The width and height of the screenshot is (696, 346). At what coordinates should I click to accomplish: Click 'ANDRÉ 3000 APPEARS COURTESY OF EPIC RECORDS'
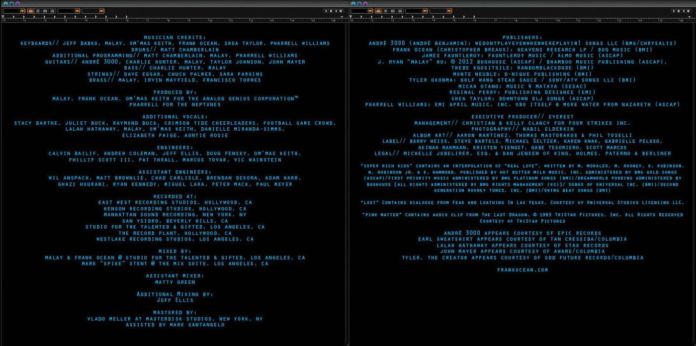coord(522,233)
